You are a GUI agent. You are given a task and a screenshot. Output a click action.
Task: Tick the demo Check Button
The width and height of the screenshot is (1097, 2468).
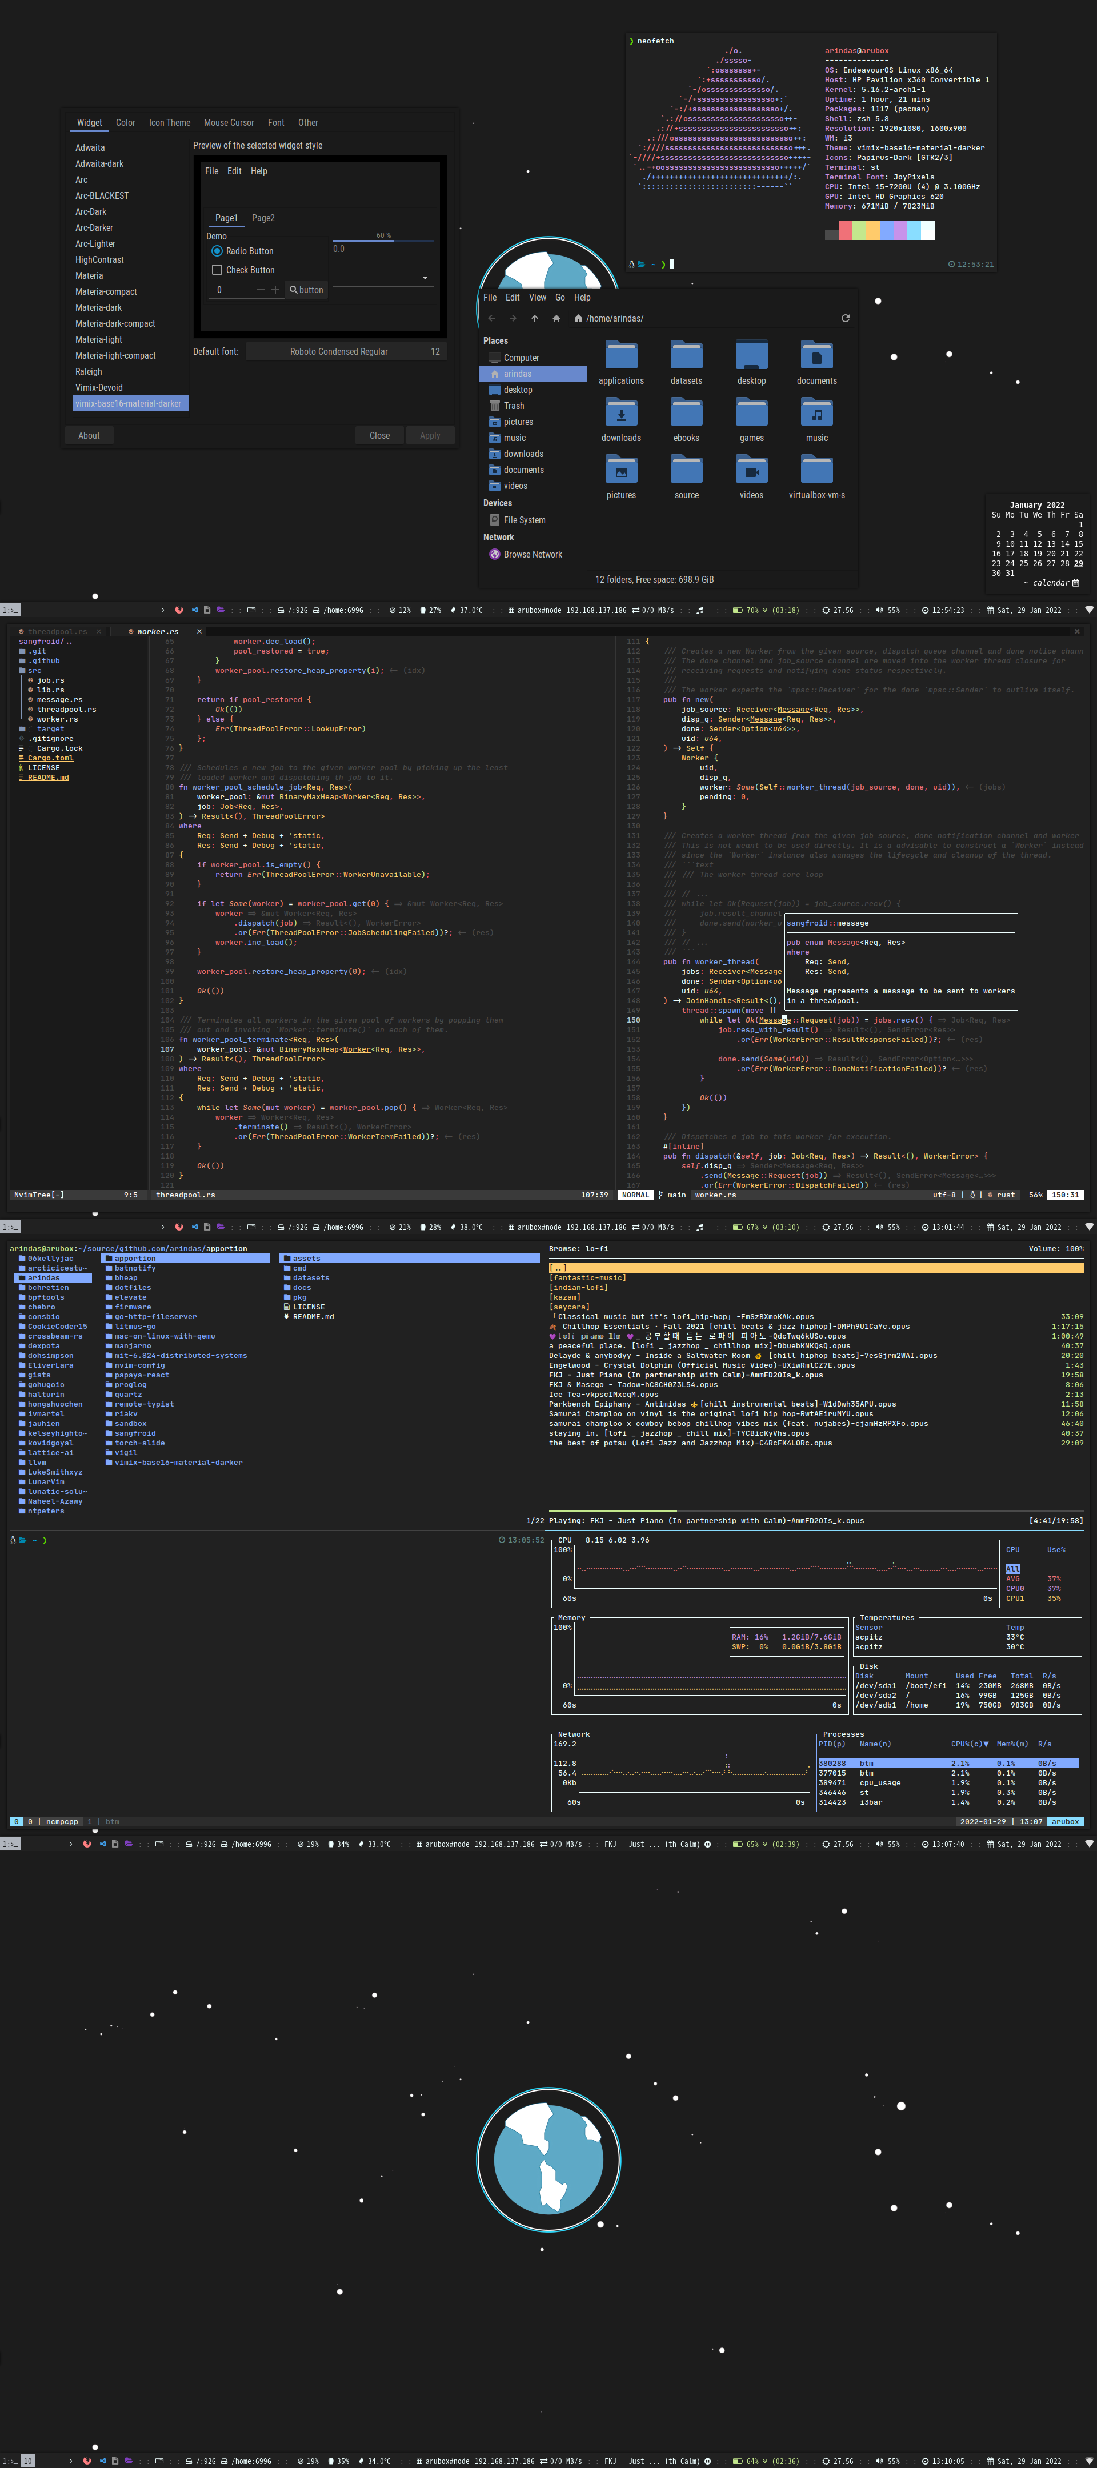218,270
